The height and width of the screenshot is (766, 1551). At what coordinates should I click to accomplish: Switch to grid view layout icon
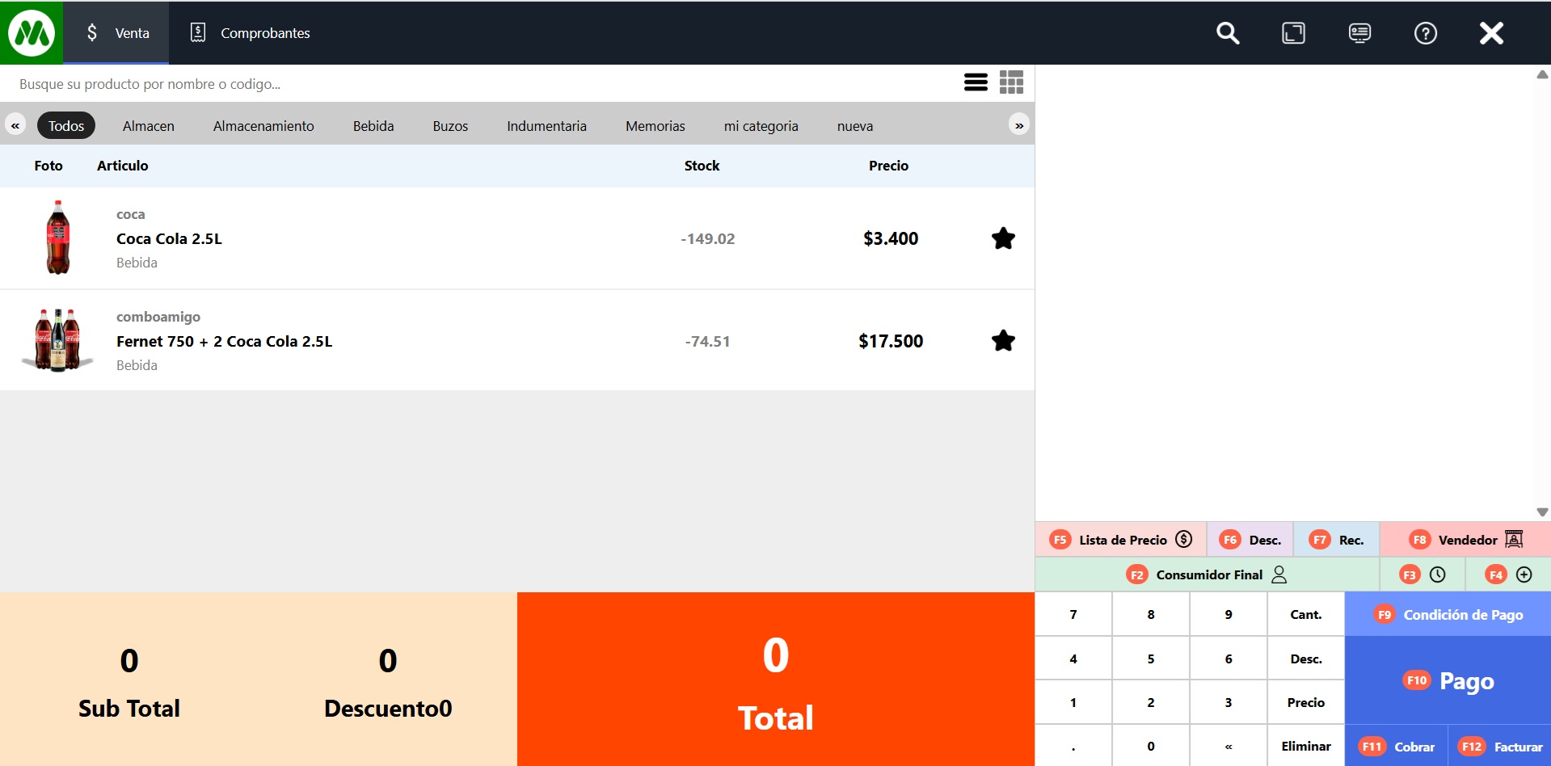pyautogui.click(x=1011, y=82)
